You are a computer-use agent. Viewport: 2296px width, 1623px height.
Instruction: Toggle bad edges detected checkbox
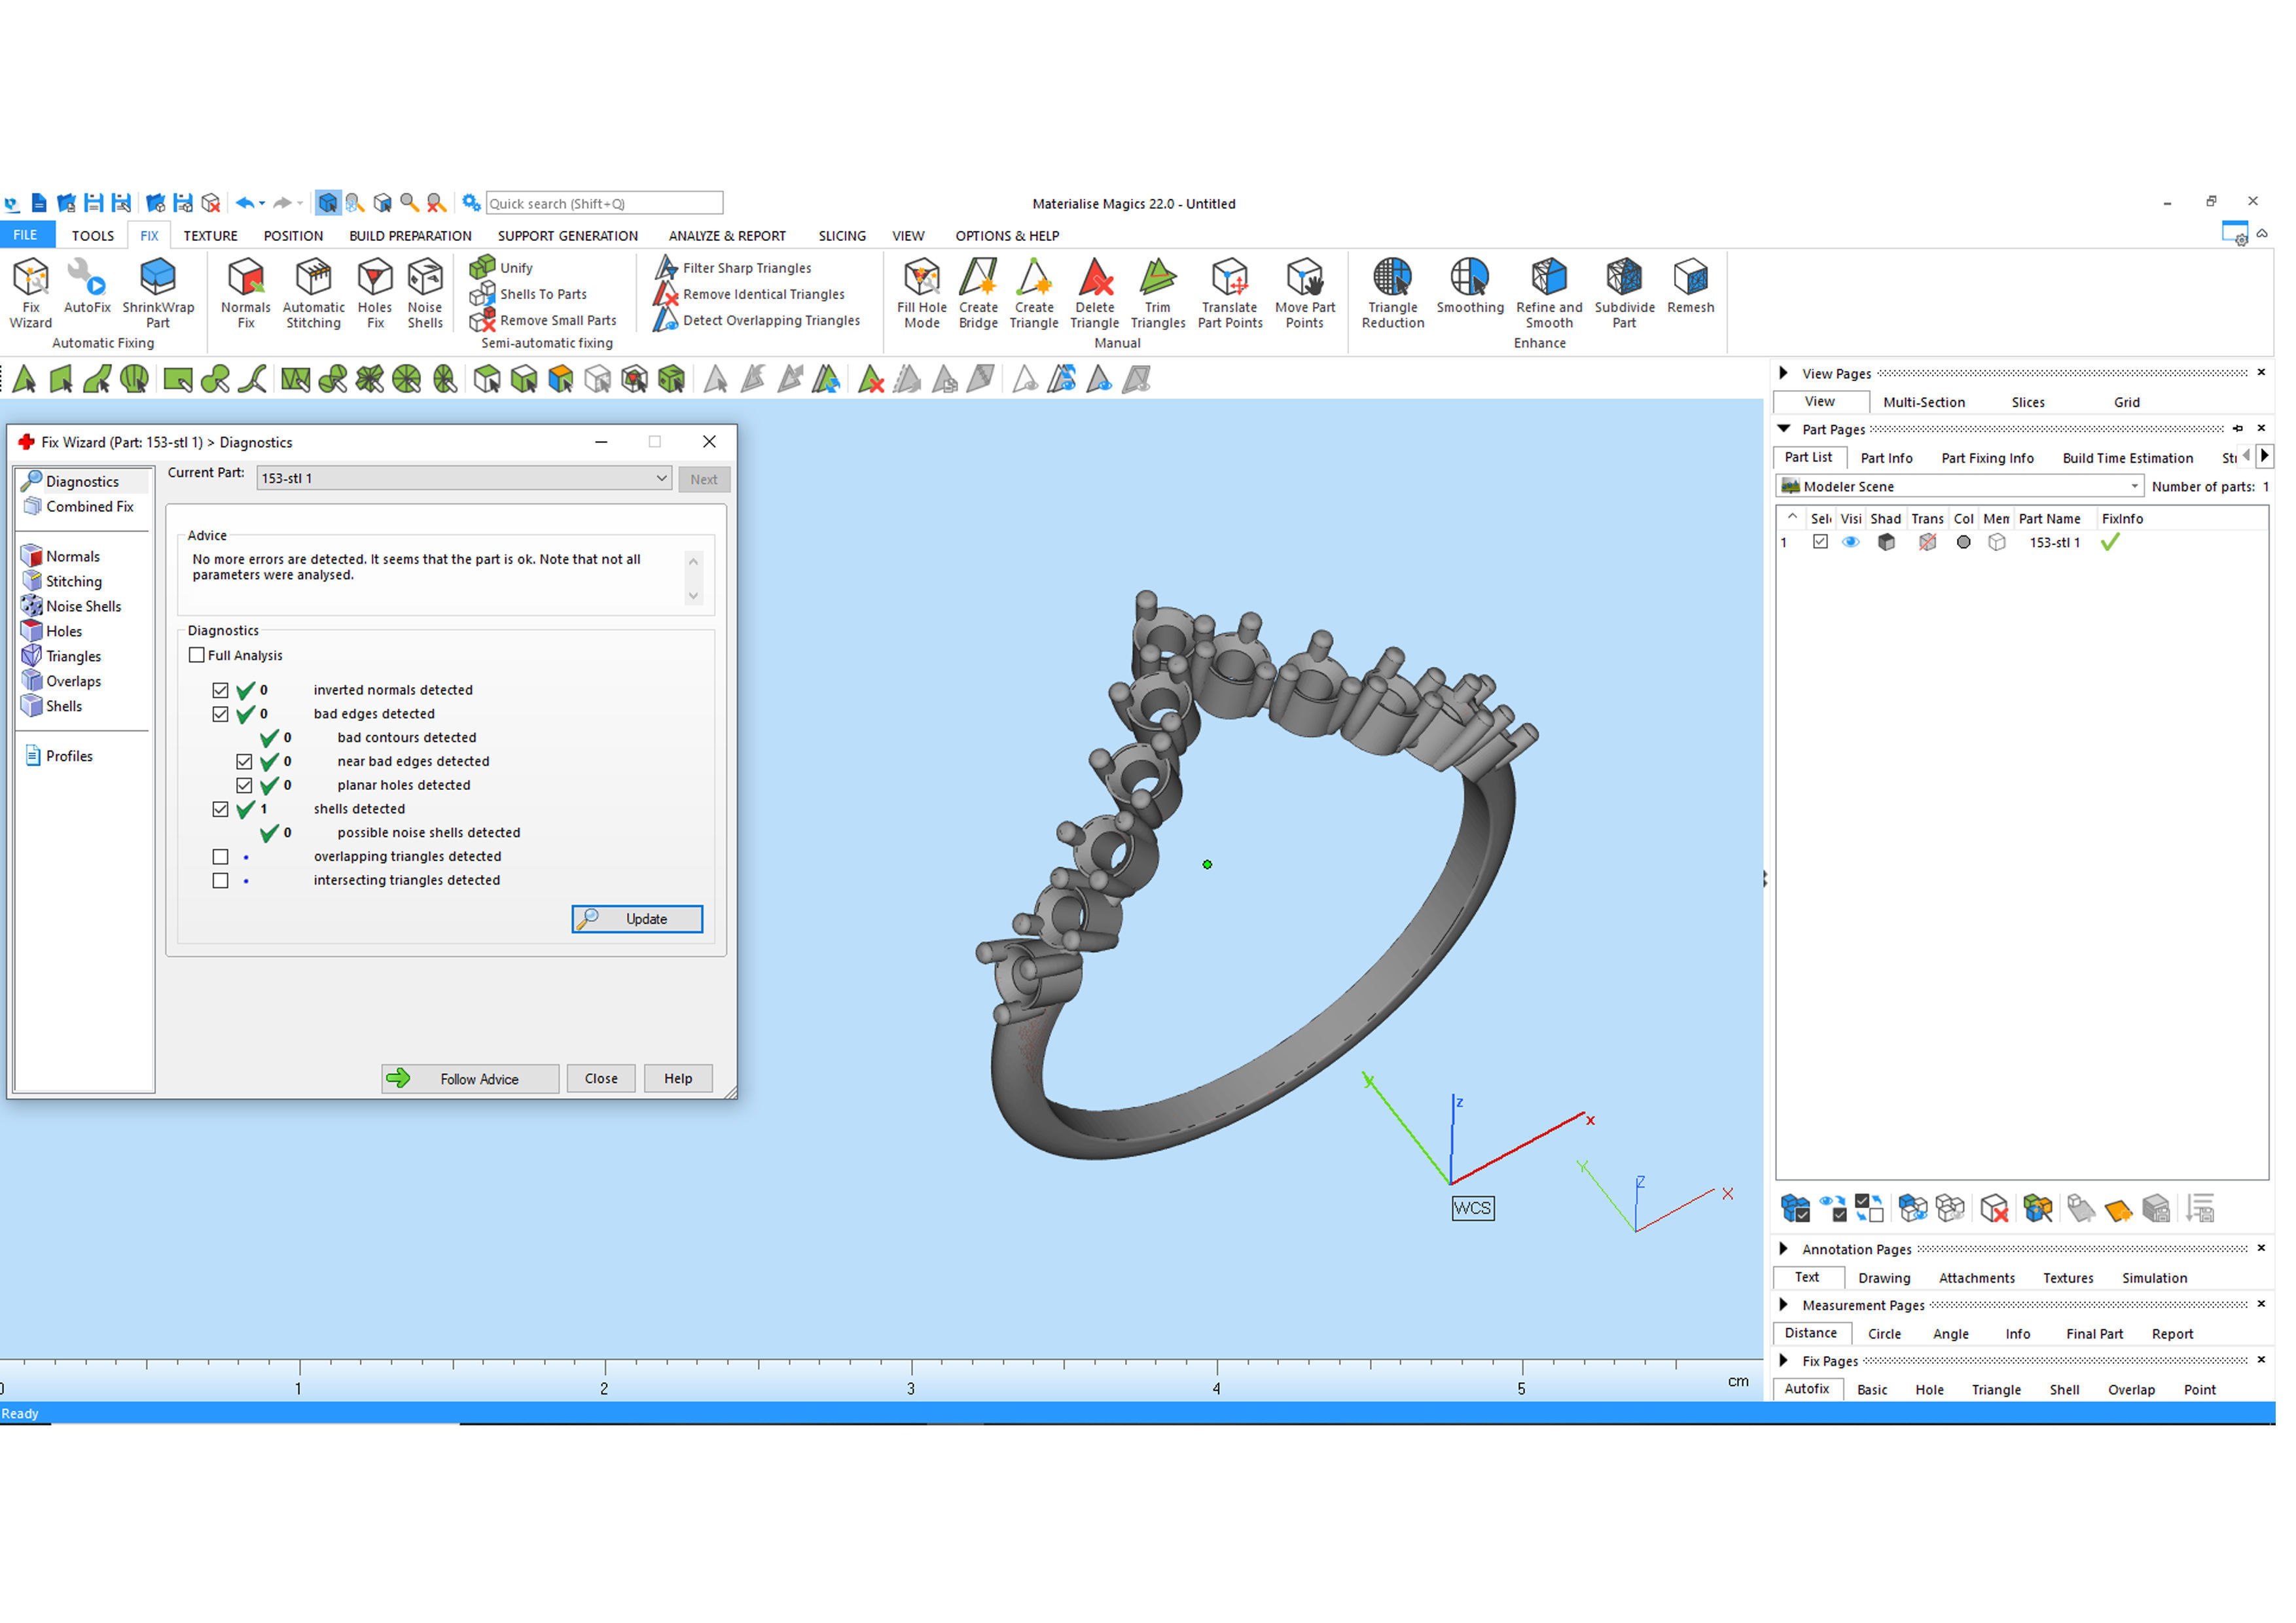(221, 715)
